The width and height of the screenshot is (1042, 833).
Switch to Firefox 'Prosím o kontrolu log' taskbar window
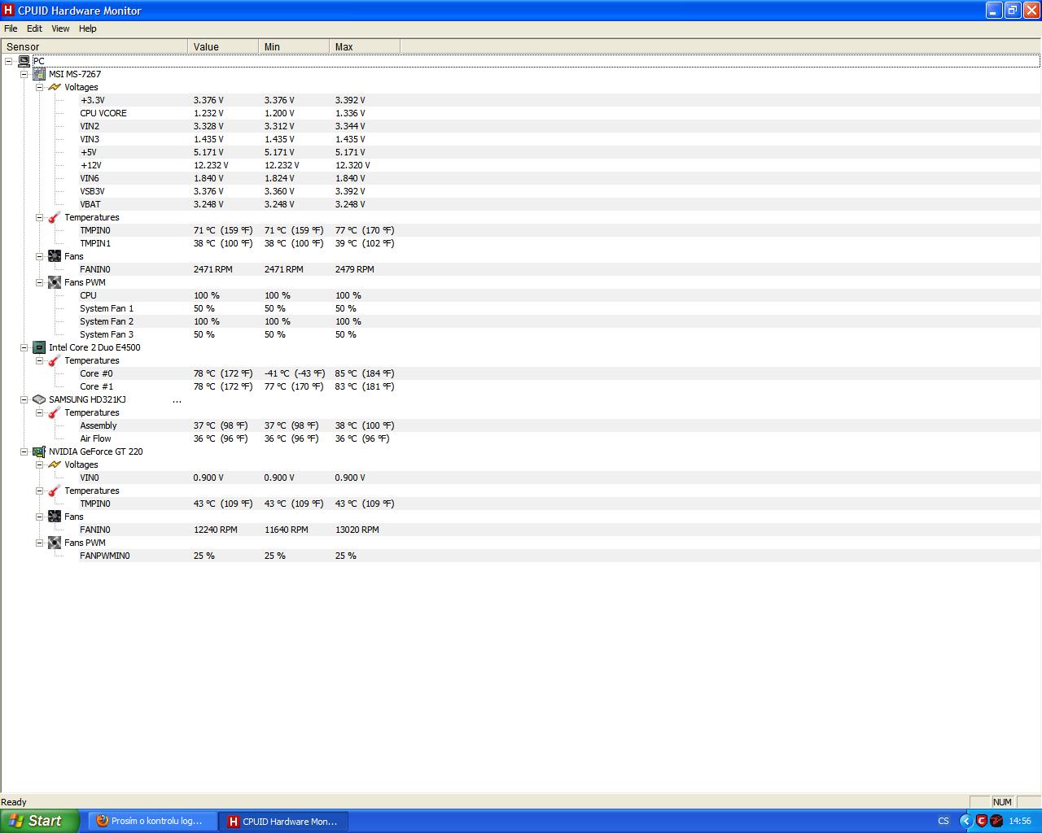[153, 821]
